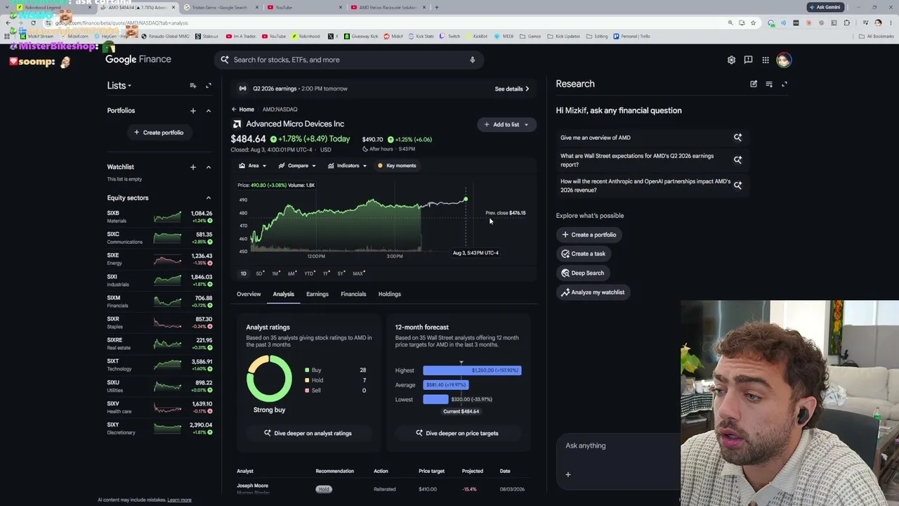Image resolution: width=899 pixels, height=506 pixels.
Task: Click the Highest price target bar
Action: click(472, 370)
